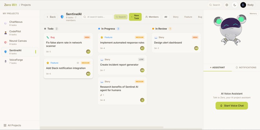
Task: Open the ChatNexus project
Action: click(x=20, y=23)
